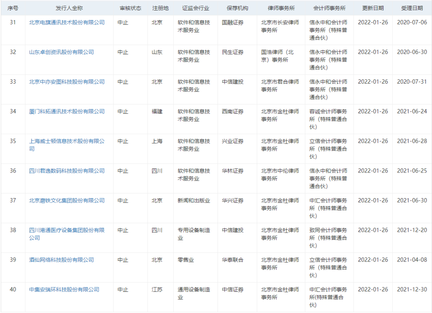
Task: Open 上海威士顿信息技术股份有限公司 link
Action: click(67, 145)
